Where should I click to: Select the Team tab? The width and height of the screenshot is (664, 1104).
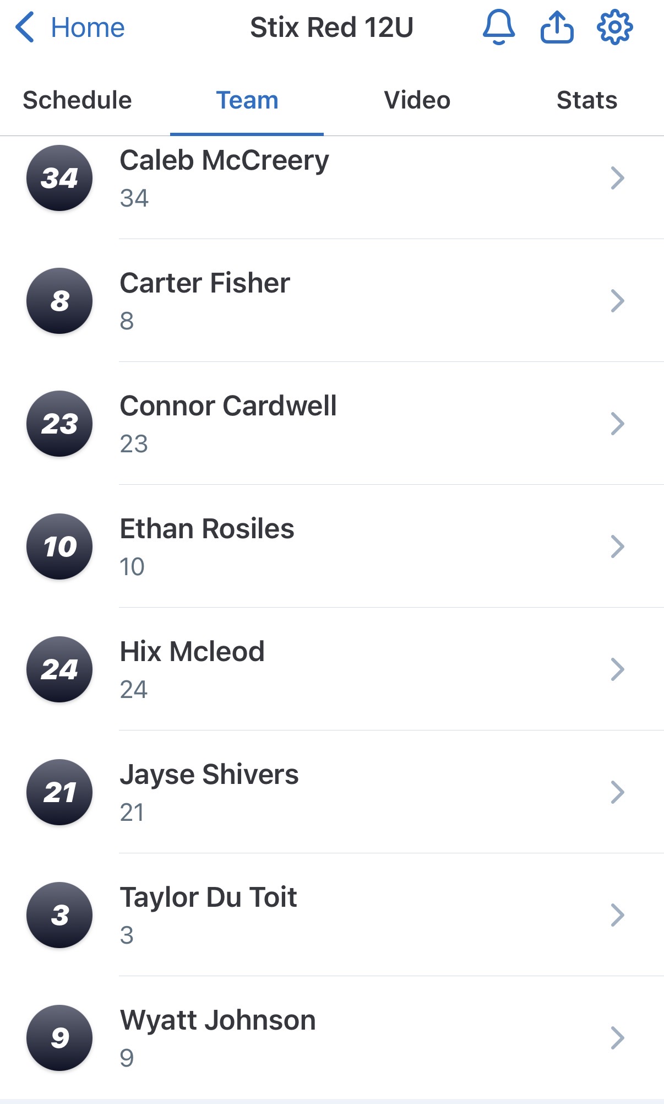pos(247,100)
